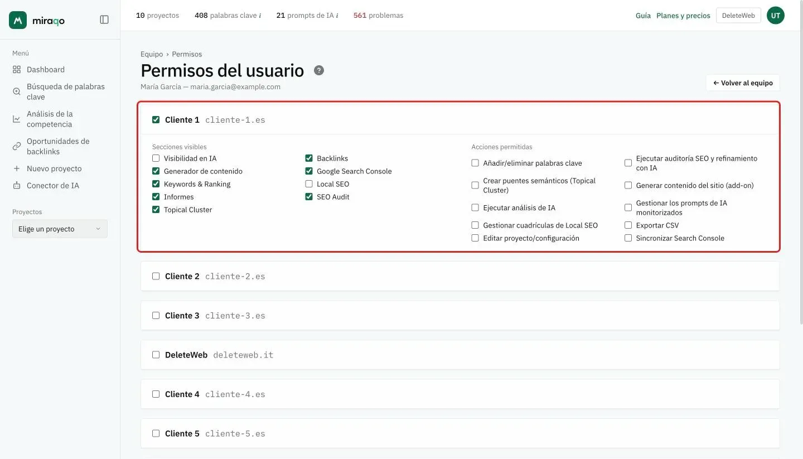Uncheck the Backlinks section checkbox
The height and width of the screenshot is (459, 803).
pos(309,158)
